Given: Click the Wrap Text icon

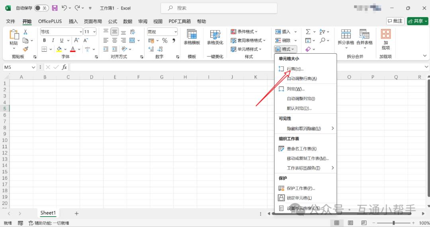Looking at the screenshot, I should pos(133,32).
